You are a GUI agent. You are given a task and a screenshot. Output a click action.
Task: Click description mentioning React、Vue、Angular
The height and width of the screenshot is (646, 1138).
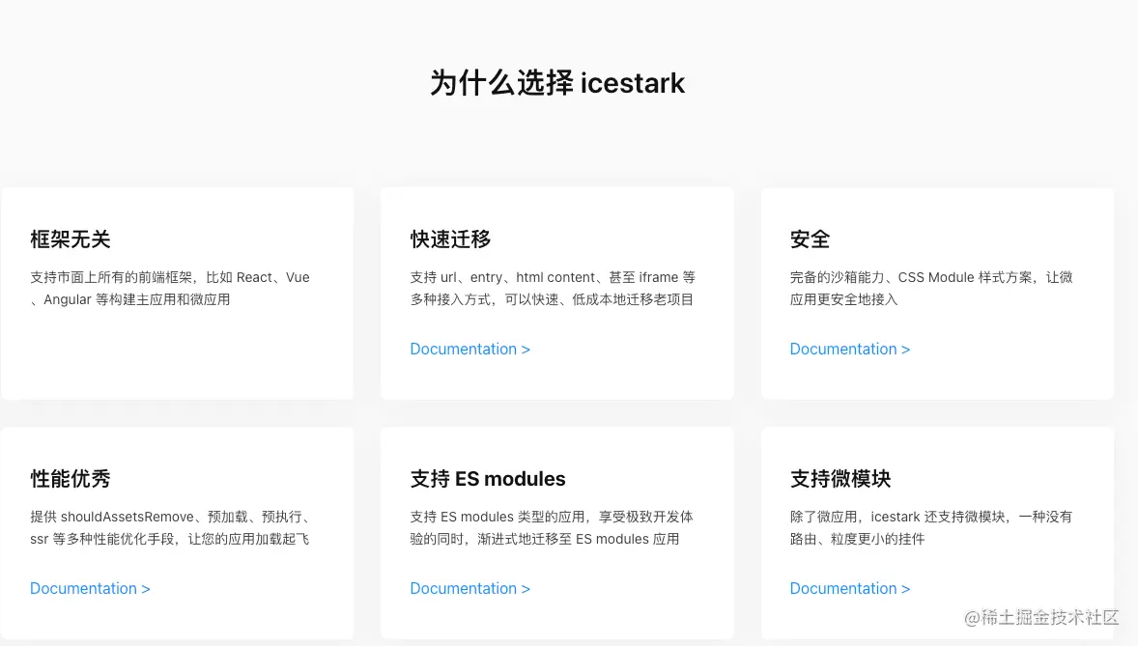(x=170, y=288)
